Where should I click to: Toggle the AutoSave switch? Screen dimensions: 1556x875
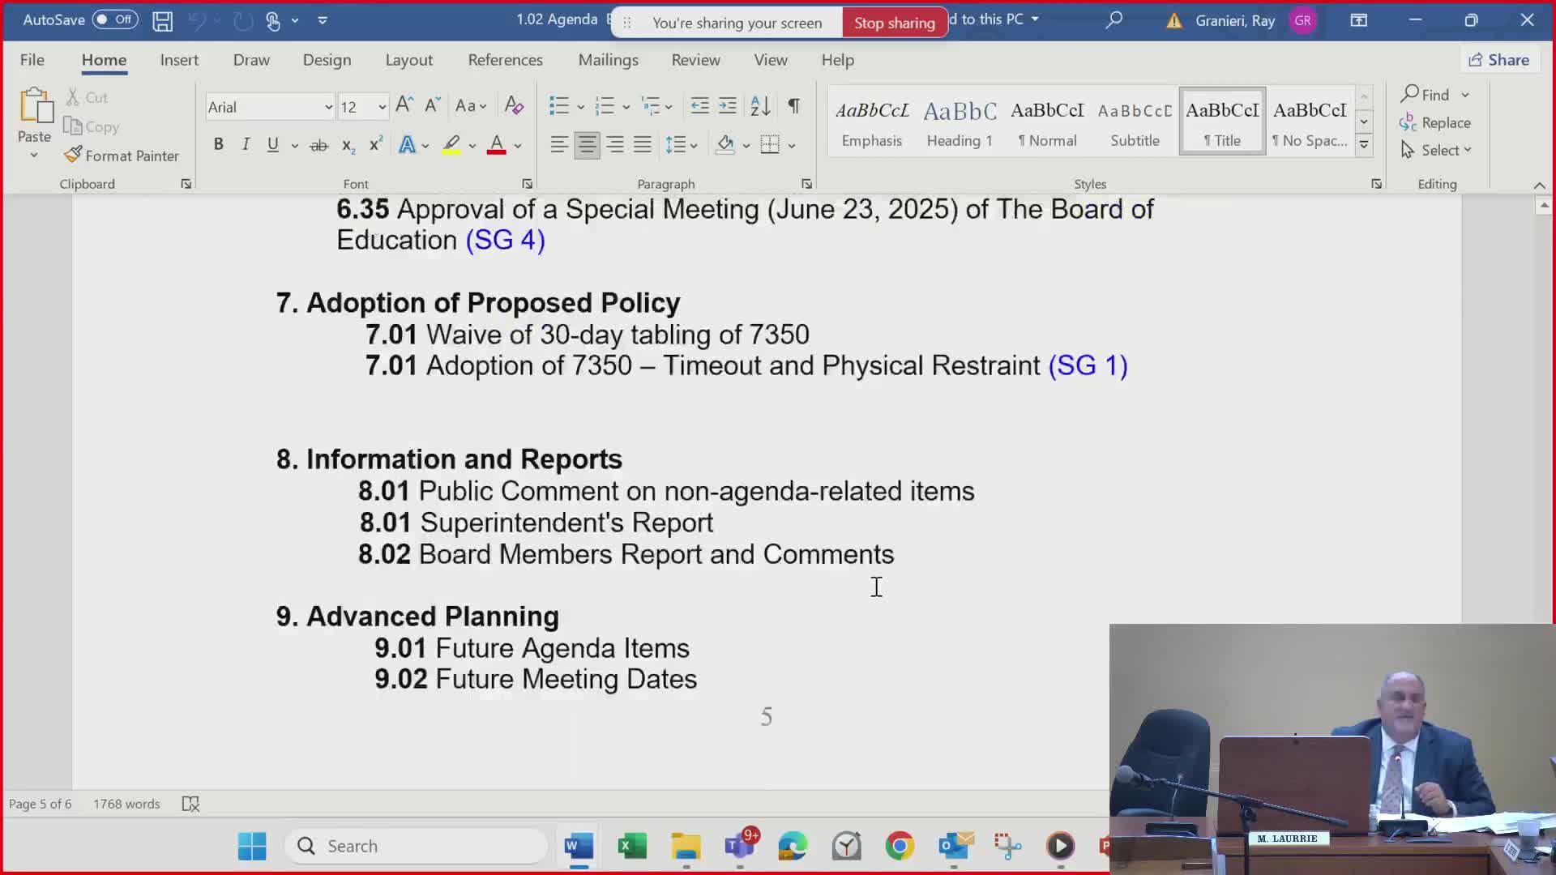pos(114,19)
